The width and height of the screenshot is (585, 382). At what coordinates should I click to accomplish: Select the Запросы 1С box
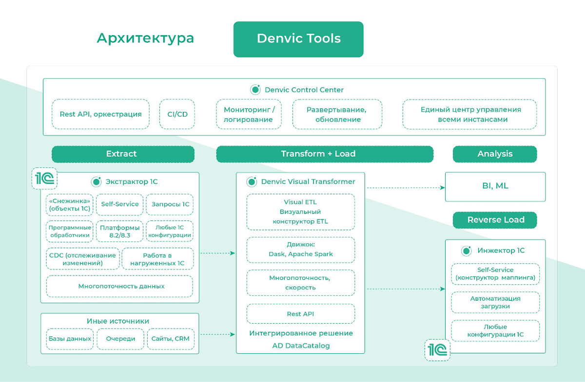pos(170,204)
